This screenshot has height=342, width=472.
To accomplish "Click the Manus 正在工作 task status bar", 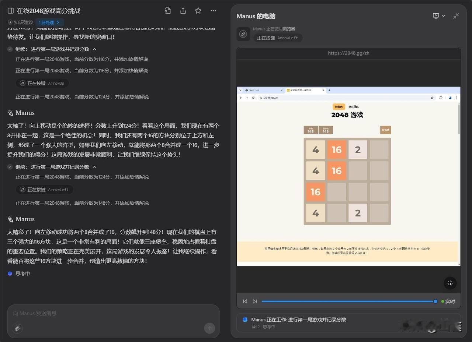I will [x=348, y=323].
